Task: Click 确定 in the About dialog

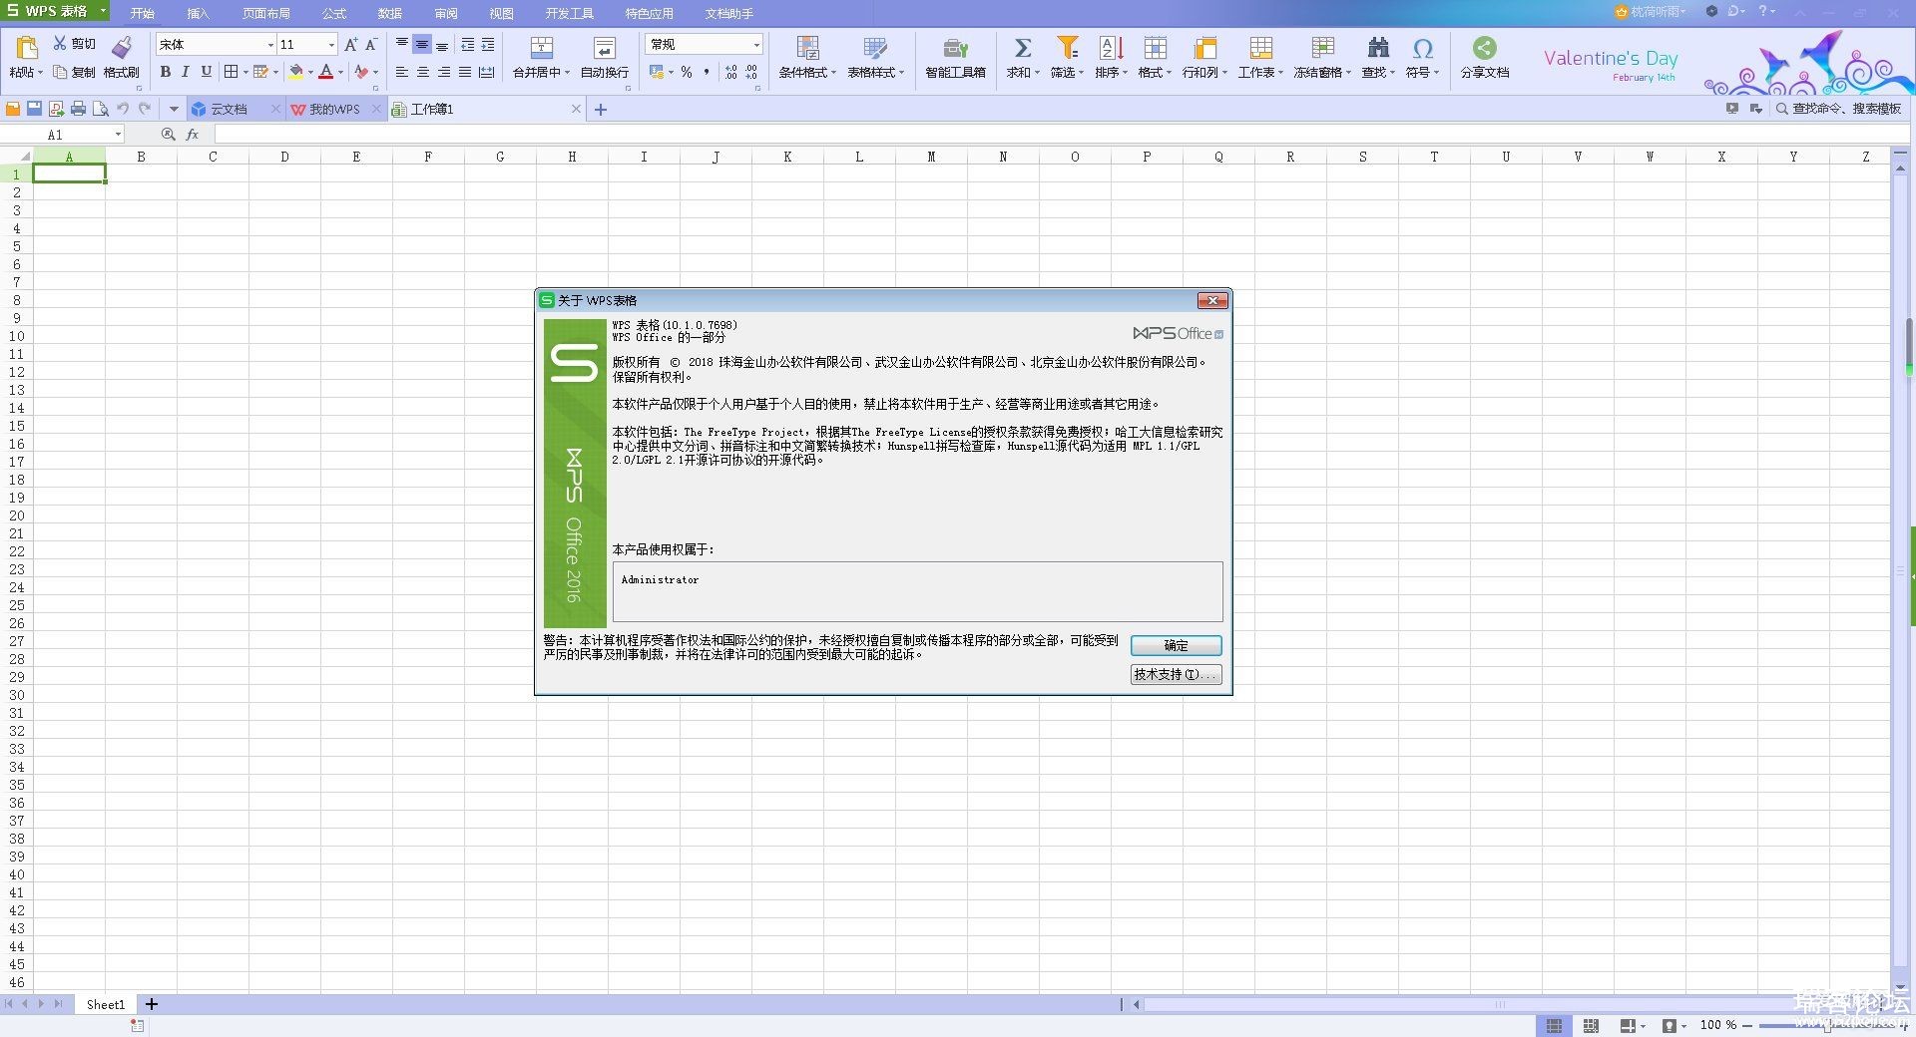Action: click(1176, 645)
